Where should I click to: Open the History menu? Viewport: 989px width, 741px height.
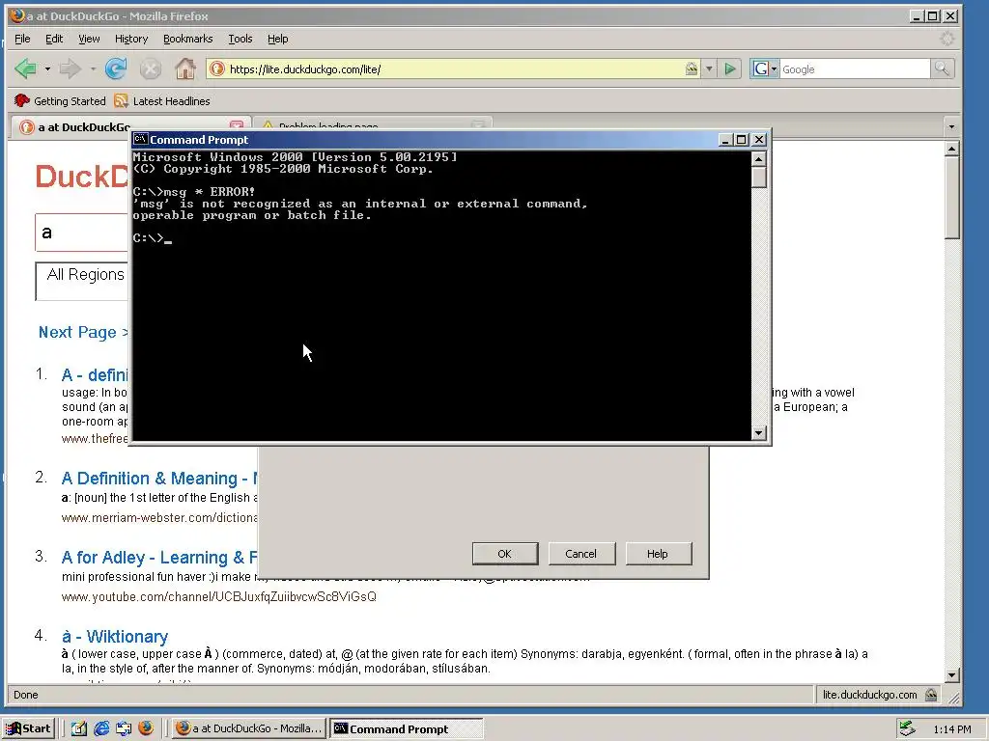(x=131, y=39)
